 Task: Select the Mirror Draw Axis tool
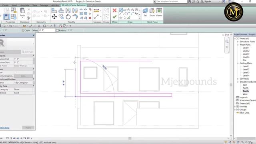pyautogui.click(x=75, y=11)
